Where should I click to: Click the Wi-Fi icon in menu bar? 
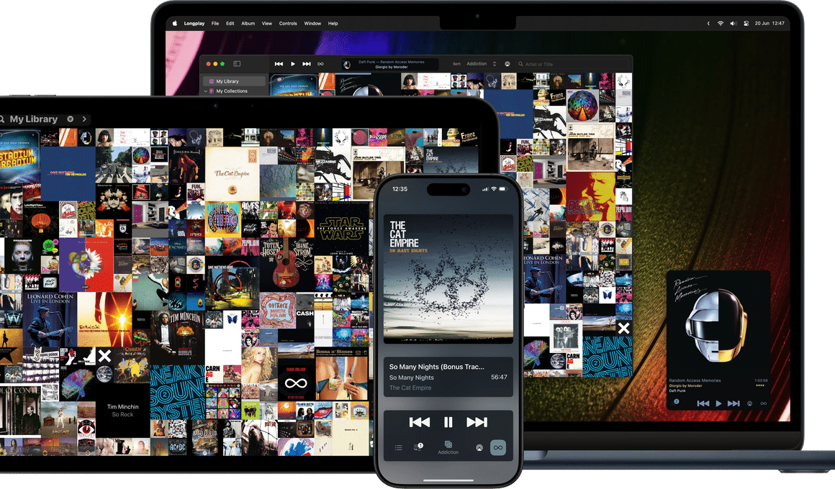[x=721, y=24]
